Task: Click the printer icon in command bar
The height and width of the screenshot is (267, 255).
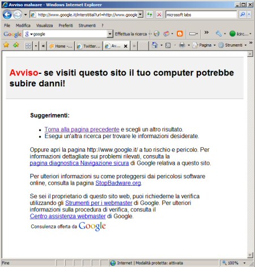Action: tap(182, 45)
